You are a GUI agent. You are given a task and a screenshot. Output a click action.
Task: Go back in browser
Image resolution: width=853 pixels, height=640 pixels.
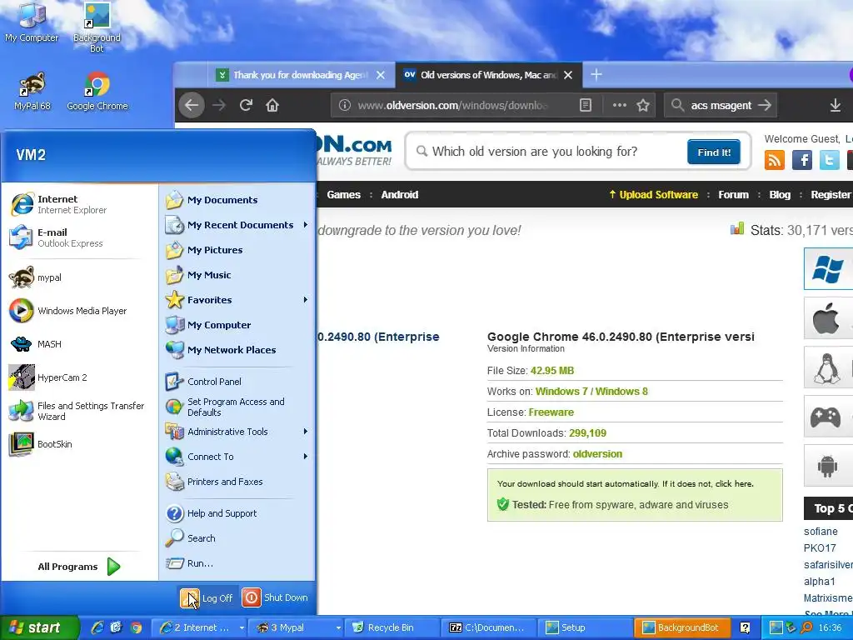coord(192,105)
